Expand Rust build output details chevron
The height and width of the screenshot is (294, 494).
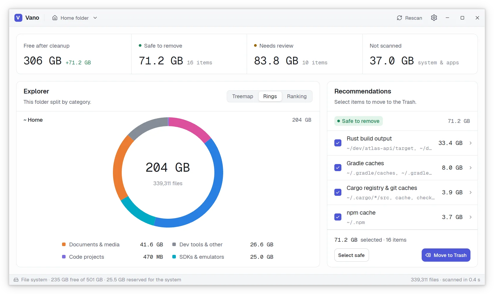click(470, 143)
